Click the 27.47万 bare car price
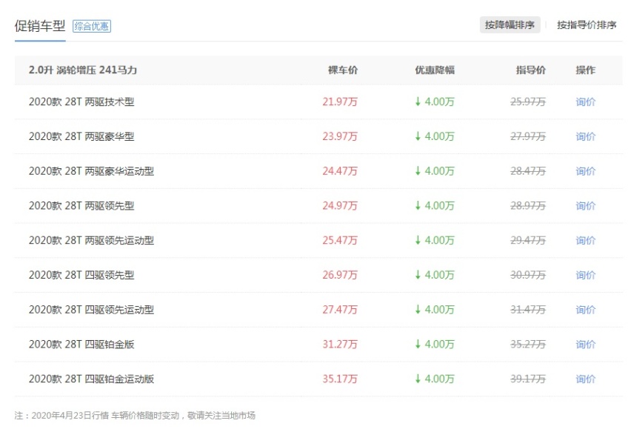The image size is (631, 432). coord(340,310)
